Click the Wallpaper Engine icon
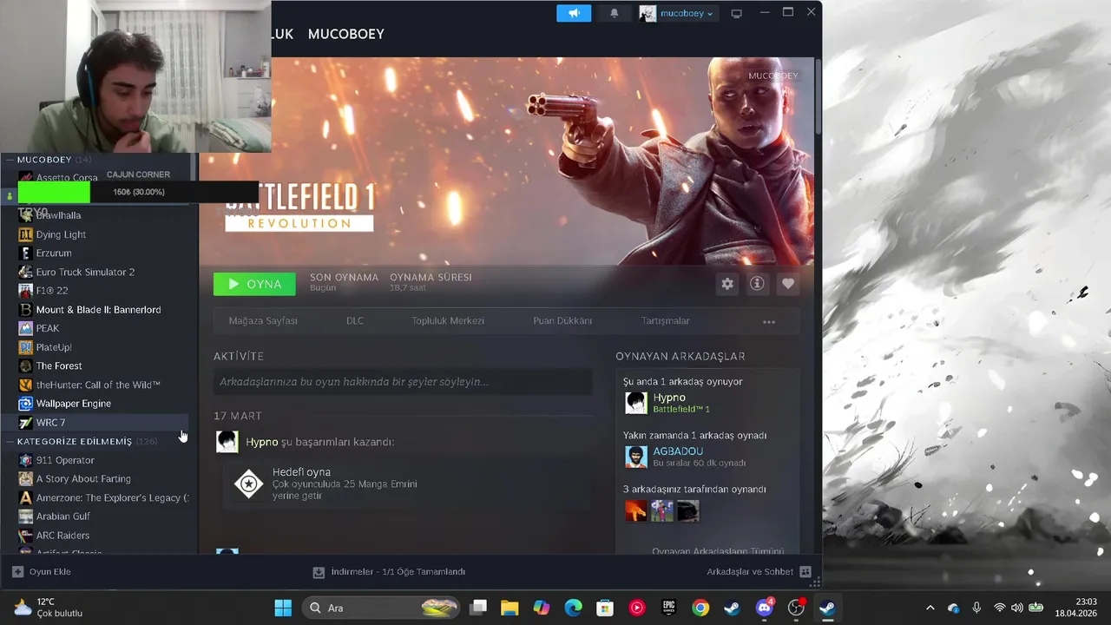Viewport: 1111px width, 625px height. (x=26, y=404)
